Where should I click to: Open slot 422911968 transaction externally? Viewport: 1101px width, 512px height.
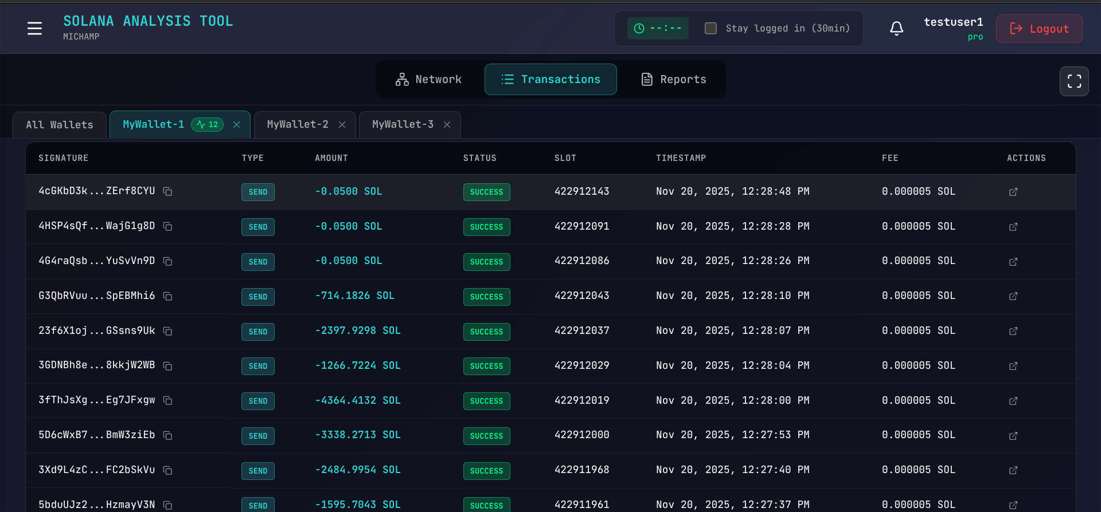pyautogui.click(x=1013, y=470)
